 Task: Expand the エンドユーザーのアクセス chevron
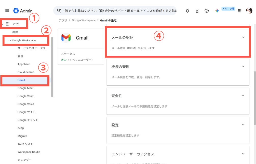[243, 154]
